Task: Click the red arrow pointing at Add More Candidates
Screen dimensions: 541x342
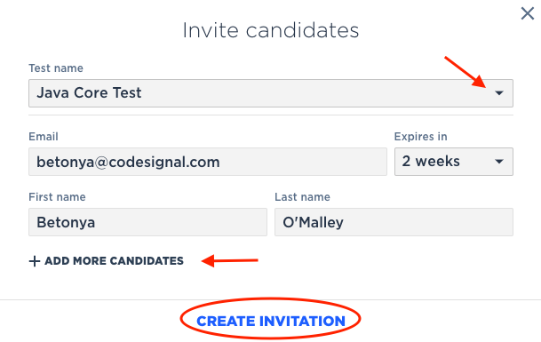Action: tap(230, 260)
